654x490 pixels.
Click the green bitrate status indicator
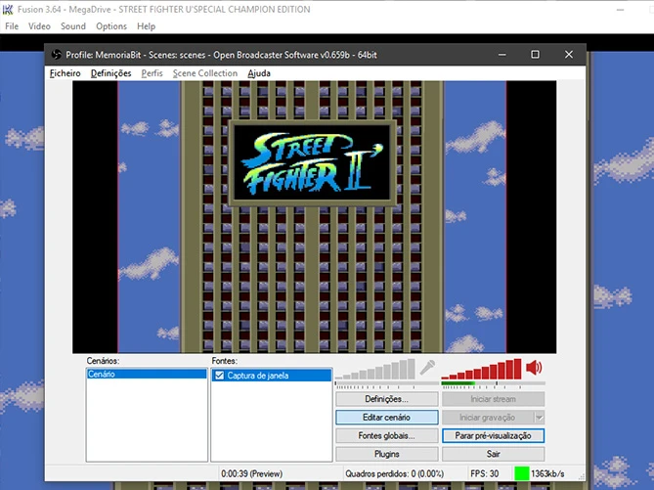(521, 473)
